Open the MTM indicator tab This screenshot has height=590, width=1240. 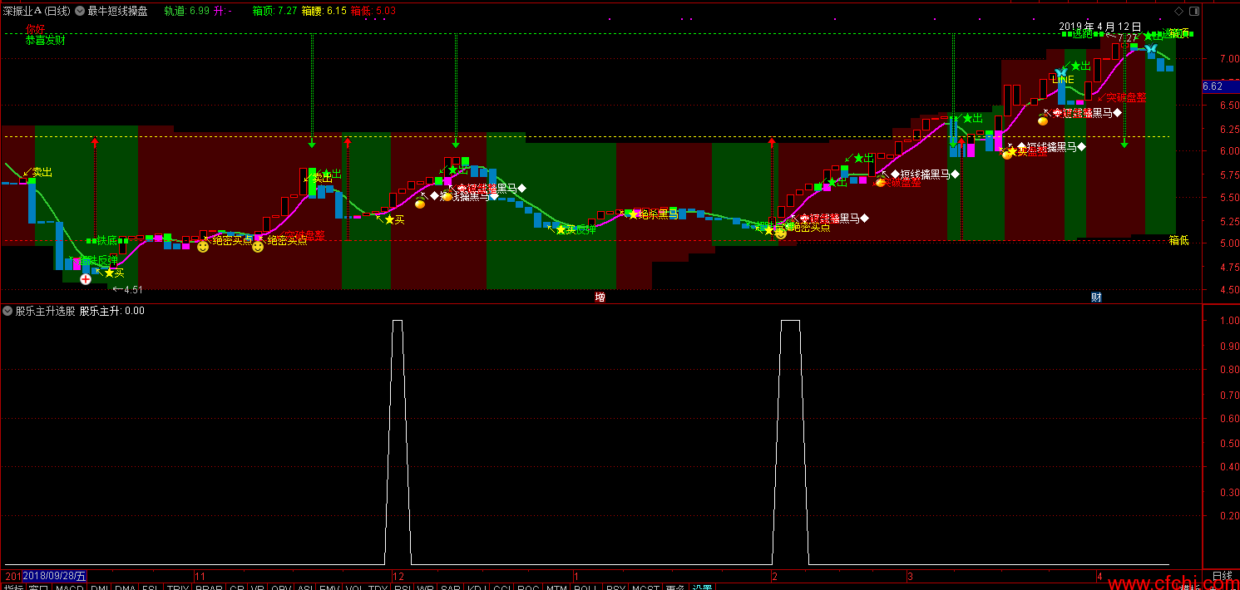556,586
